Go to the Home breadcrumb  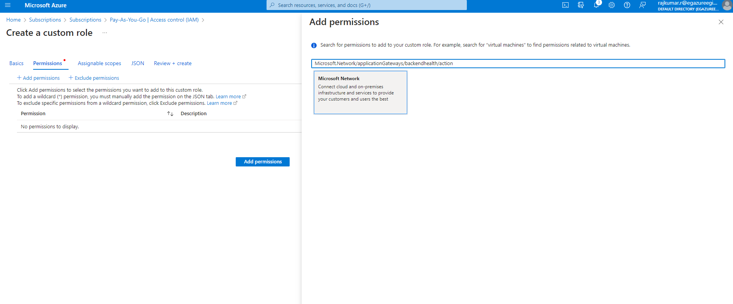[13, 20]
